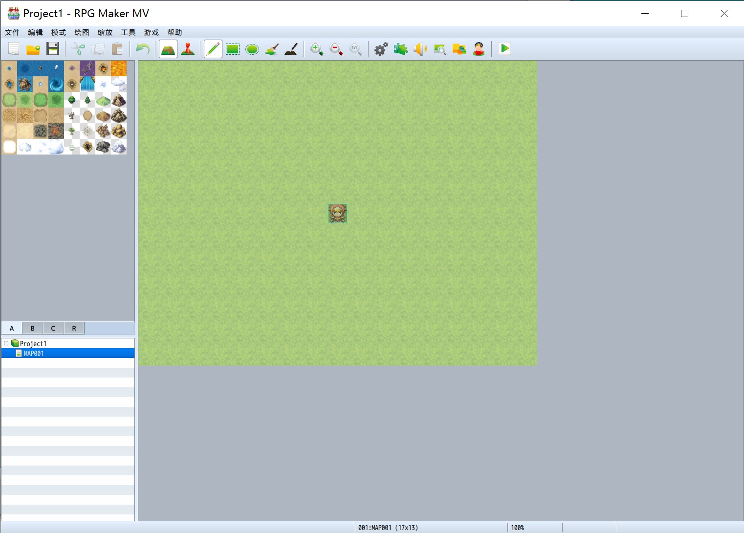Save the project with the floppy disk icon
The height and width of the screenshot is (533, 744).
pos(53,49)
